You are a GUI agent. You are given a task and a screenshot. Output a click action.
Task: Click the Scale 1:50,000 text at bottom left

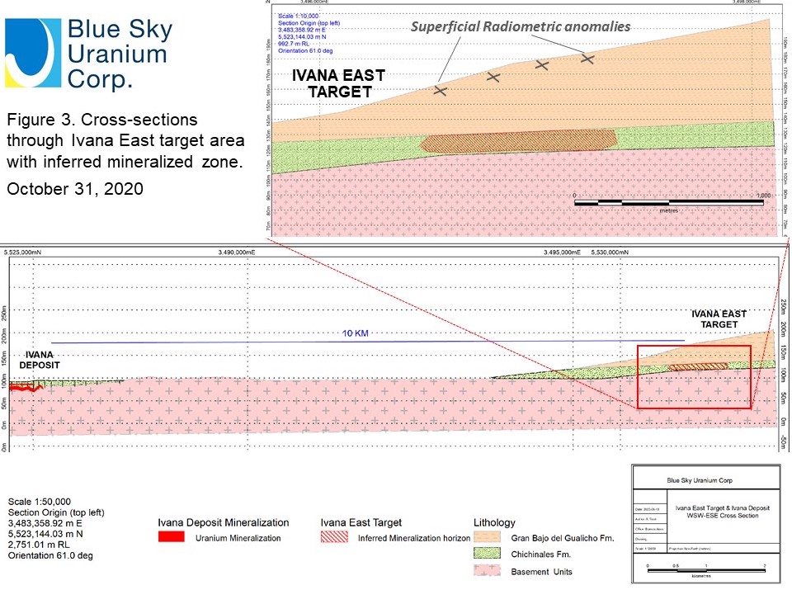tap(40, 501)
